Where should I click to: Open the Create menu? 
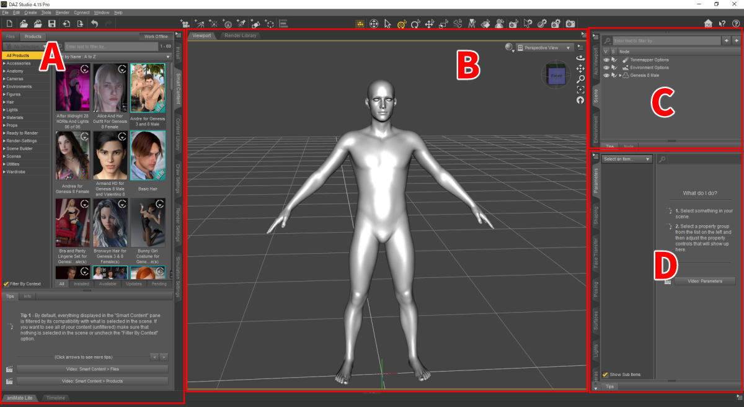click(30, 12)
